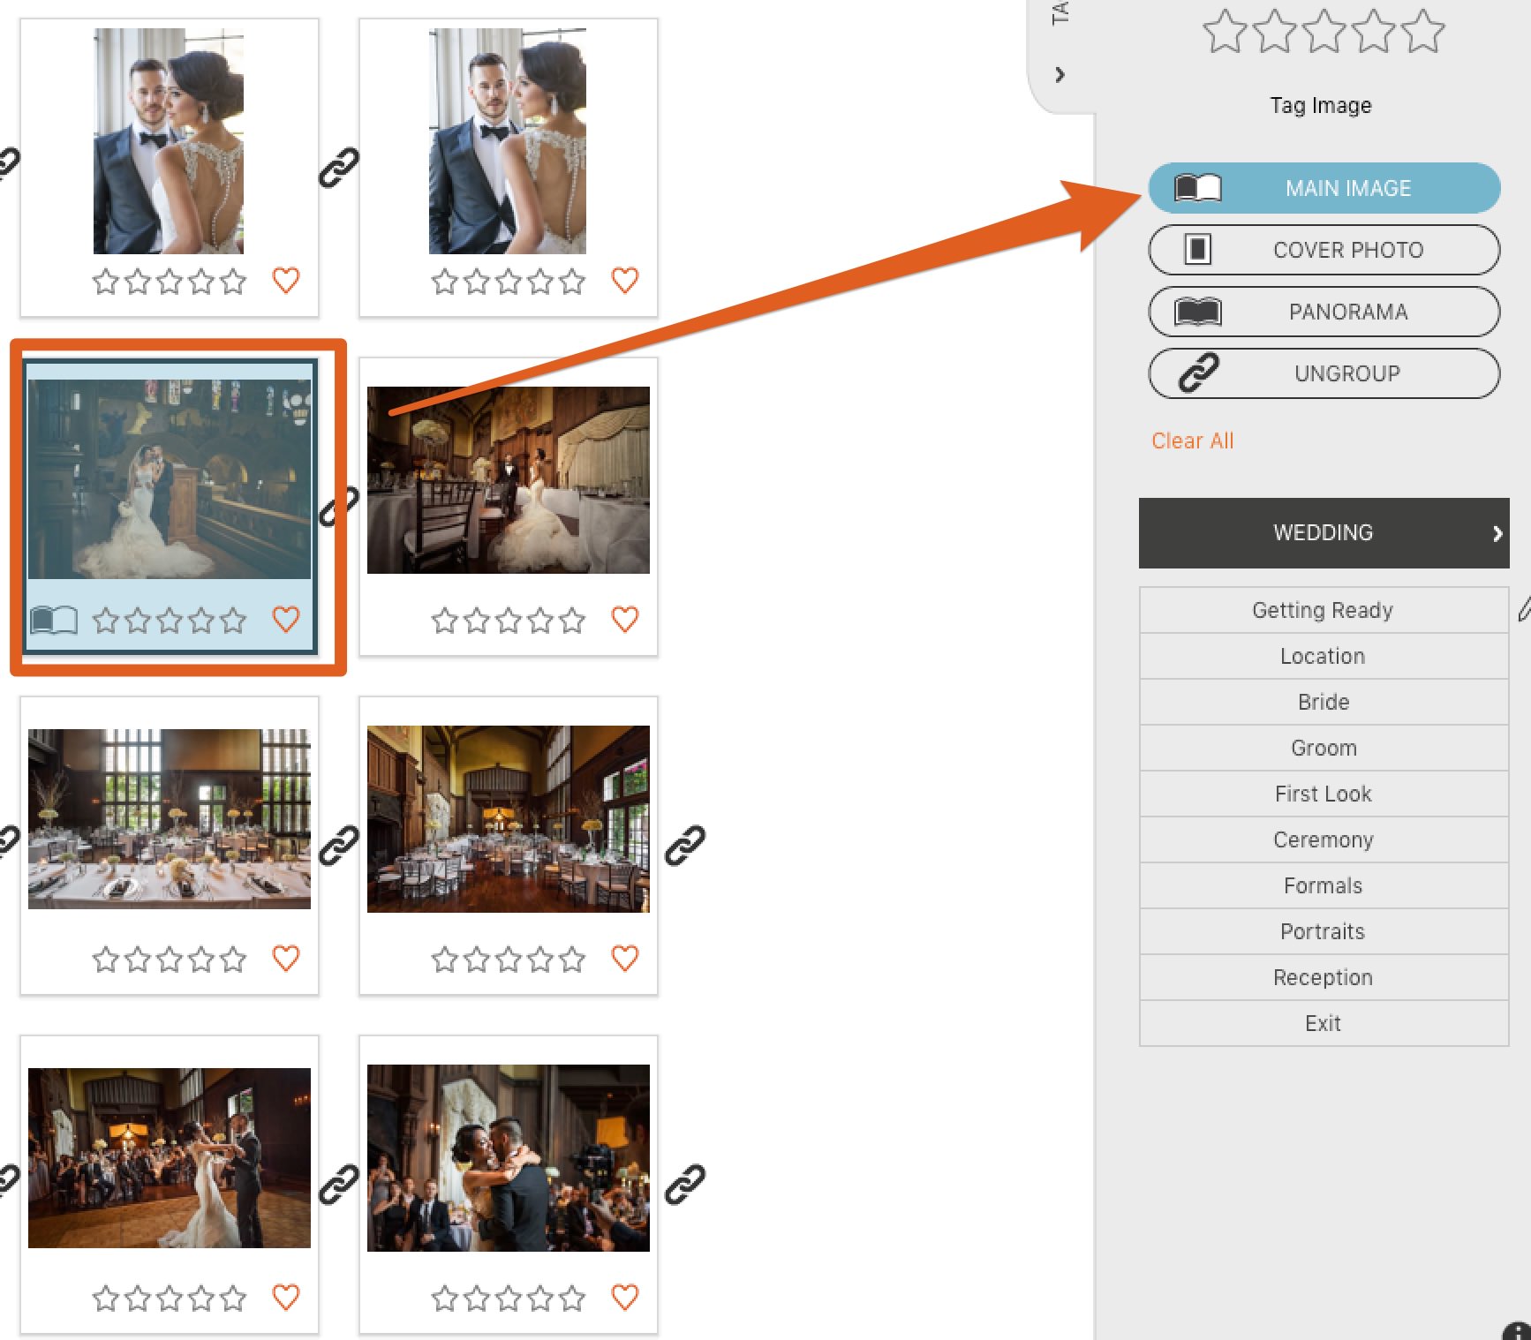This screenshot has height=1340, width=1531.
Task: Select the Reception tag
Action: pyautogui.click(x=1324, y=977)
